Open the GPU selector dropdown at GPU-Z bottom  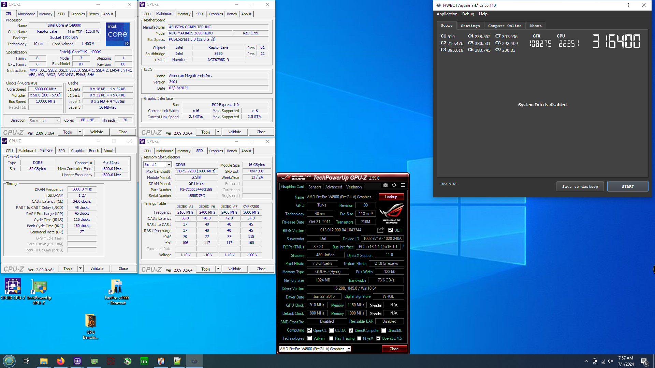[315, 349]
